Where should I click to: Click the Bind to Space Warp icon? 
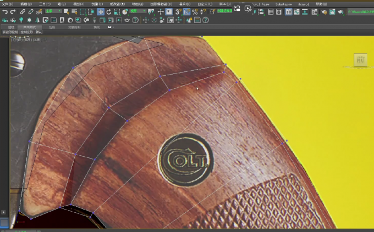[39, 12]
